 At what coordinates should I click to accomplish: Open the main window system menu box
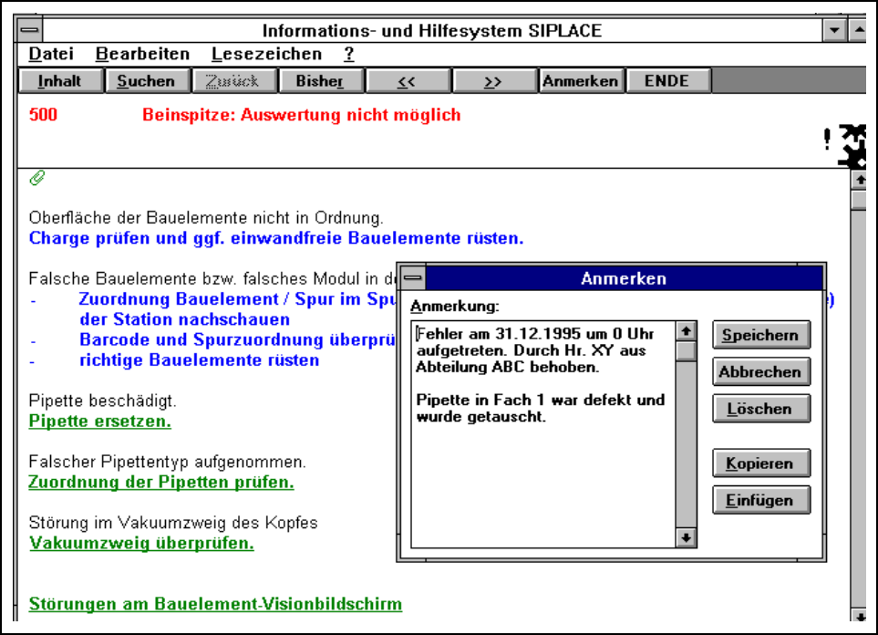[x=30, y=30]
